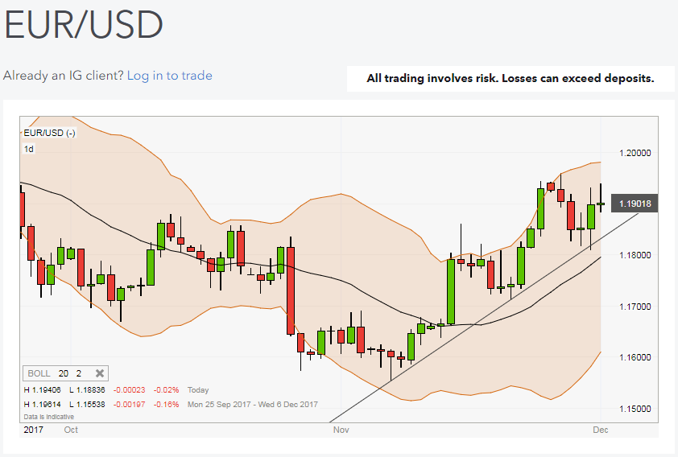The height and width of the screenshot is (457, 678).
Task: Click the 1.17000 price axis label
Action: tap(635, 307)
